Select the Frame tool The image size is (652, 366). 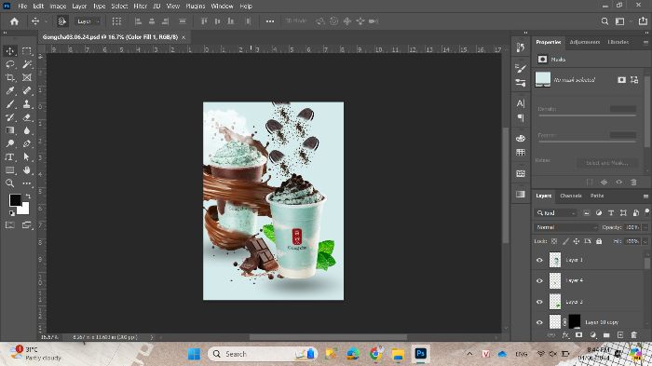(27, 77)
